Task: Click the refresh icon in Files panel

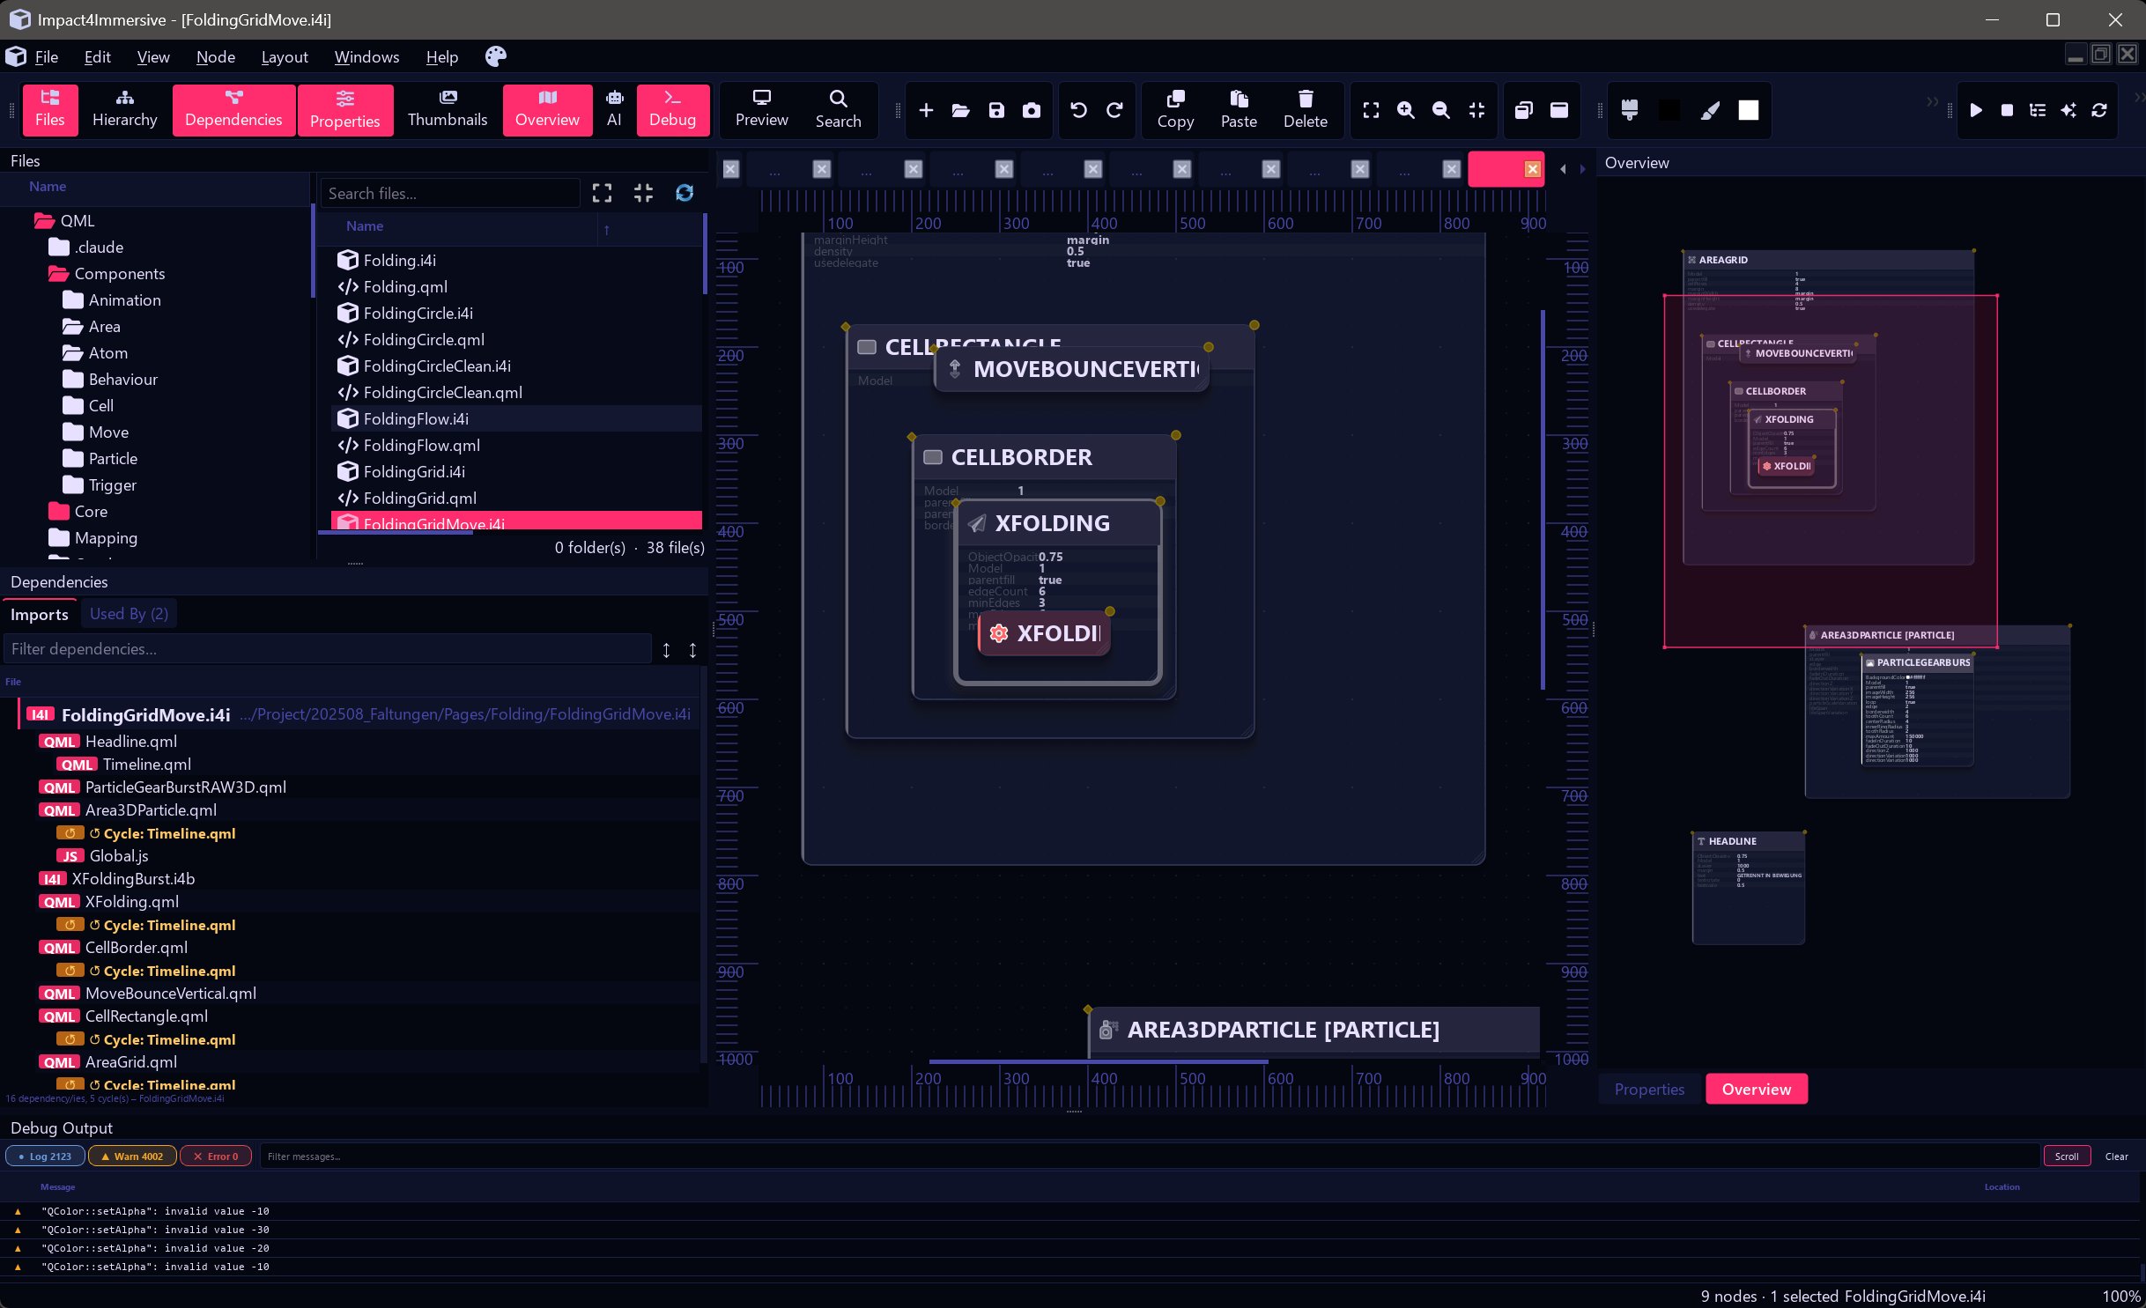Action: 684,193
